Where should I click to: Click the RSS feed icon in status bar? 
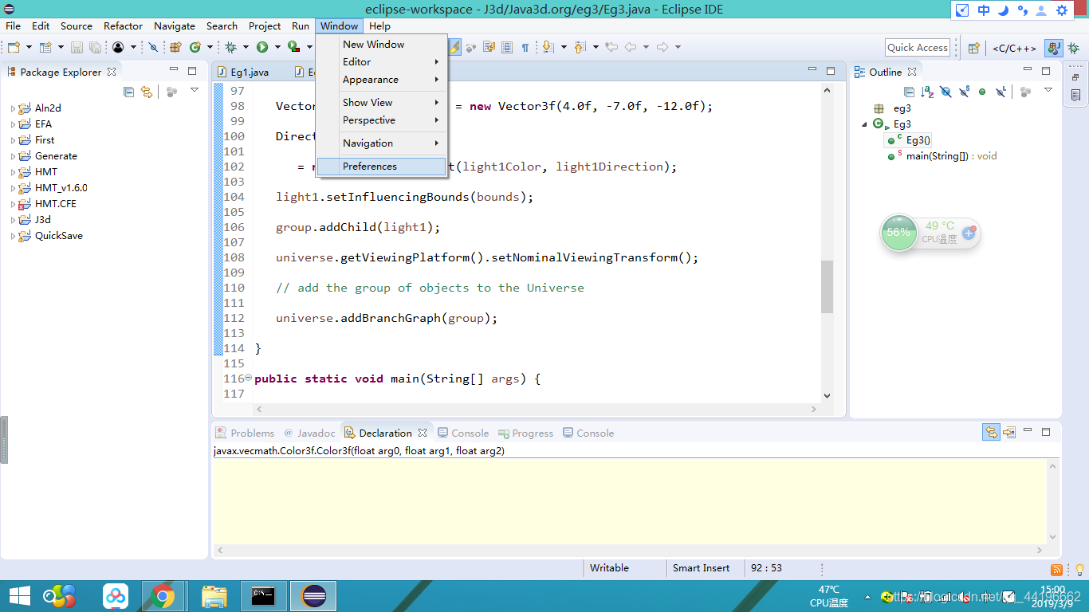point(1056,569)
